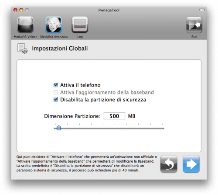Click the Esci exit icon
Screen dimensions: 218x195
pyautogui.click(x=194, y=25)
